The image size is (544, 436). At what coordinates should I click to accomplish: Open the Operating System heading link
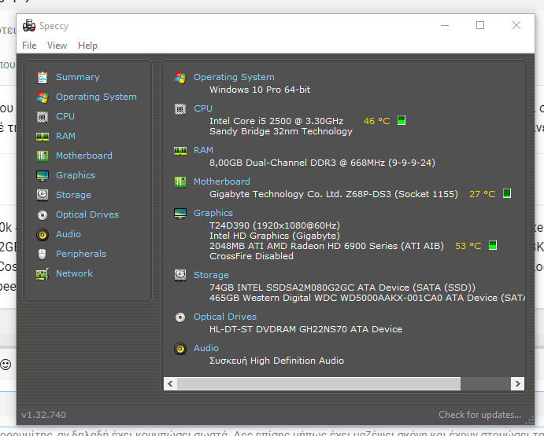[x=234, y=77]
